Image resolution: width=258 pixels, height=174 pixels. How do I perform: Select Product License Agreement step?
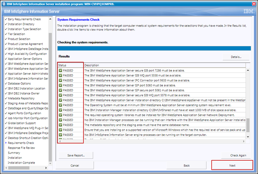[x=25, y=44]
